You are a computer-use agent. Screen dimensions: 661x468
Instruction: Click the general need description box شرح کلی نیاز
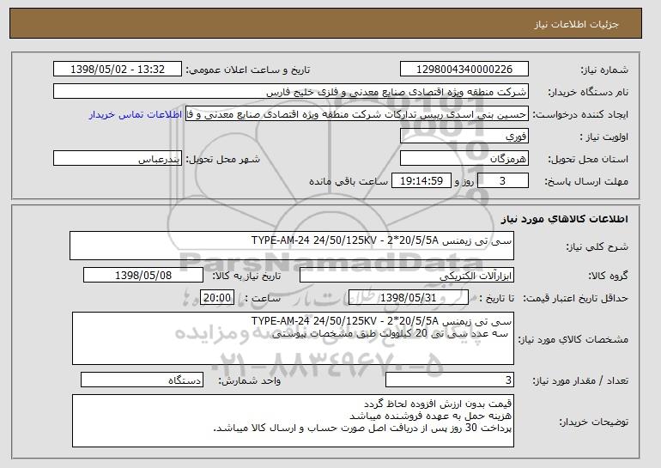(292, 246)
